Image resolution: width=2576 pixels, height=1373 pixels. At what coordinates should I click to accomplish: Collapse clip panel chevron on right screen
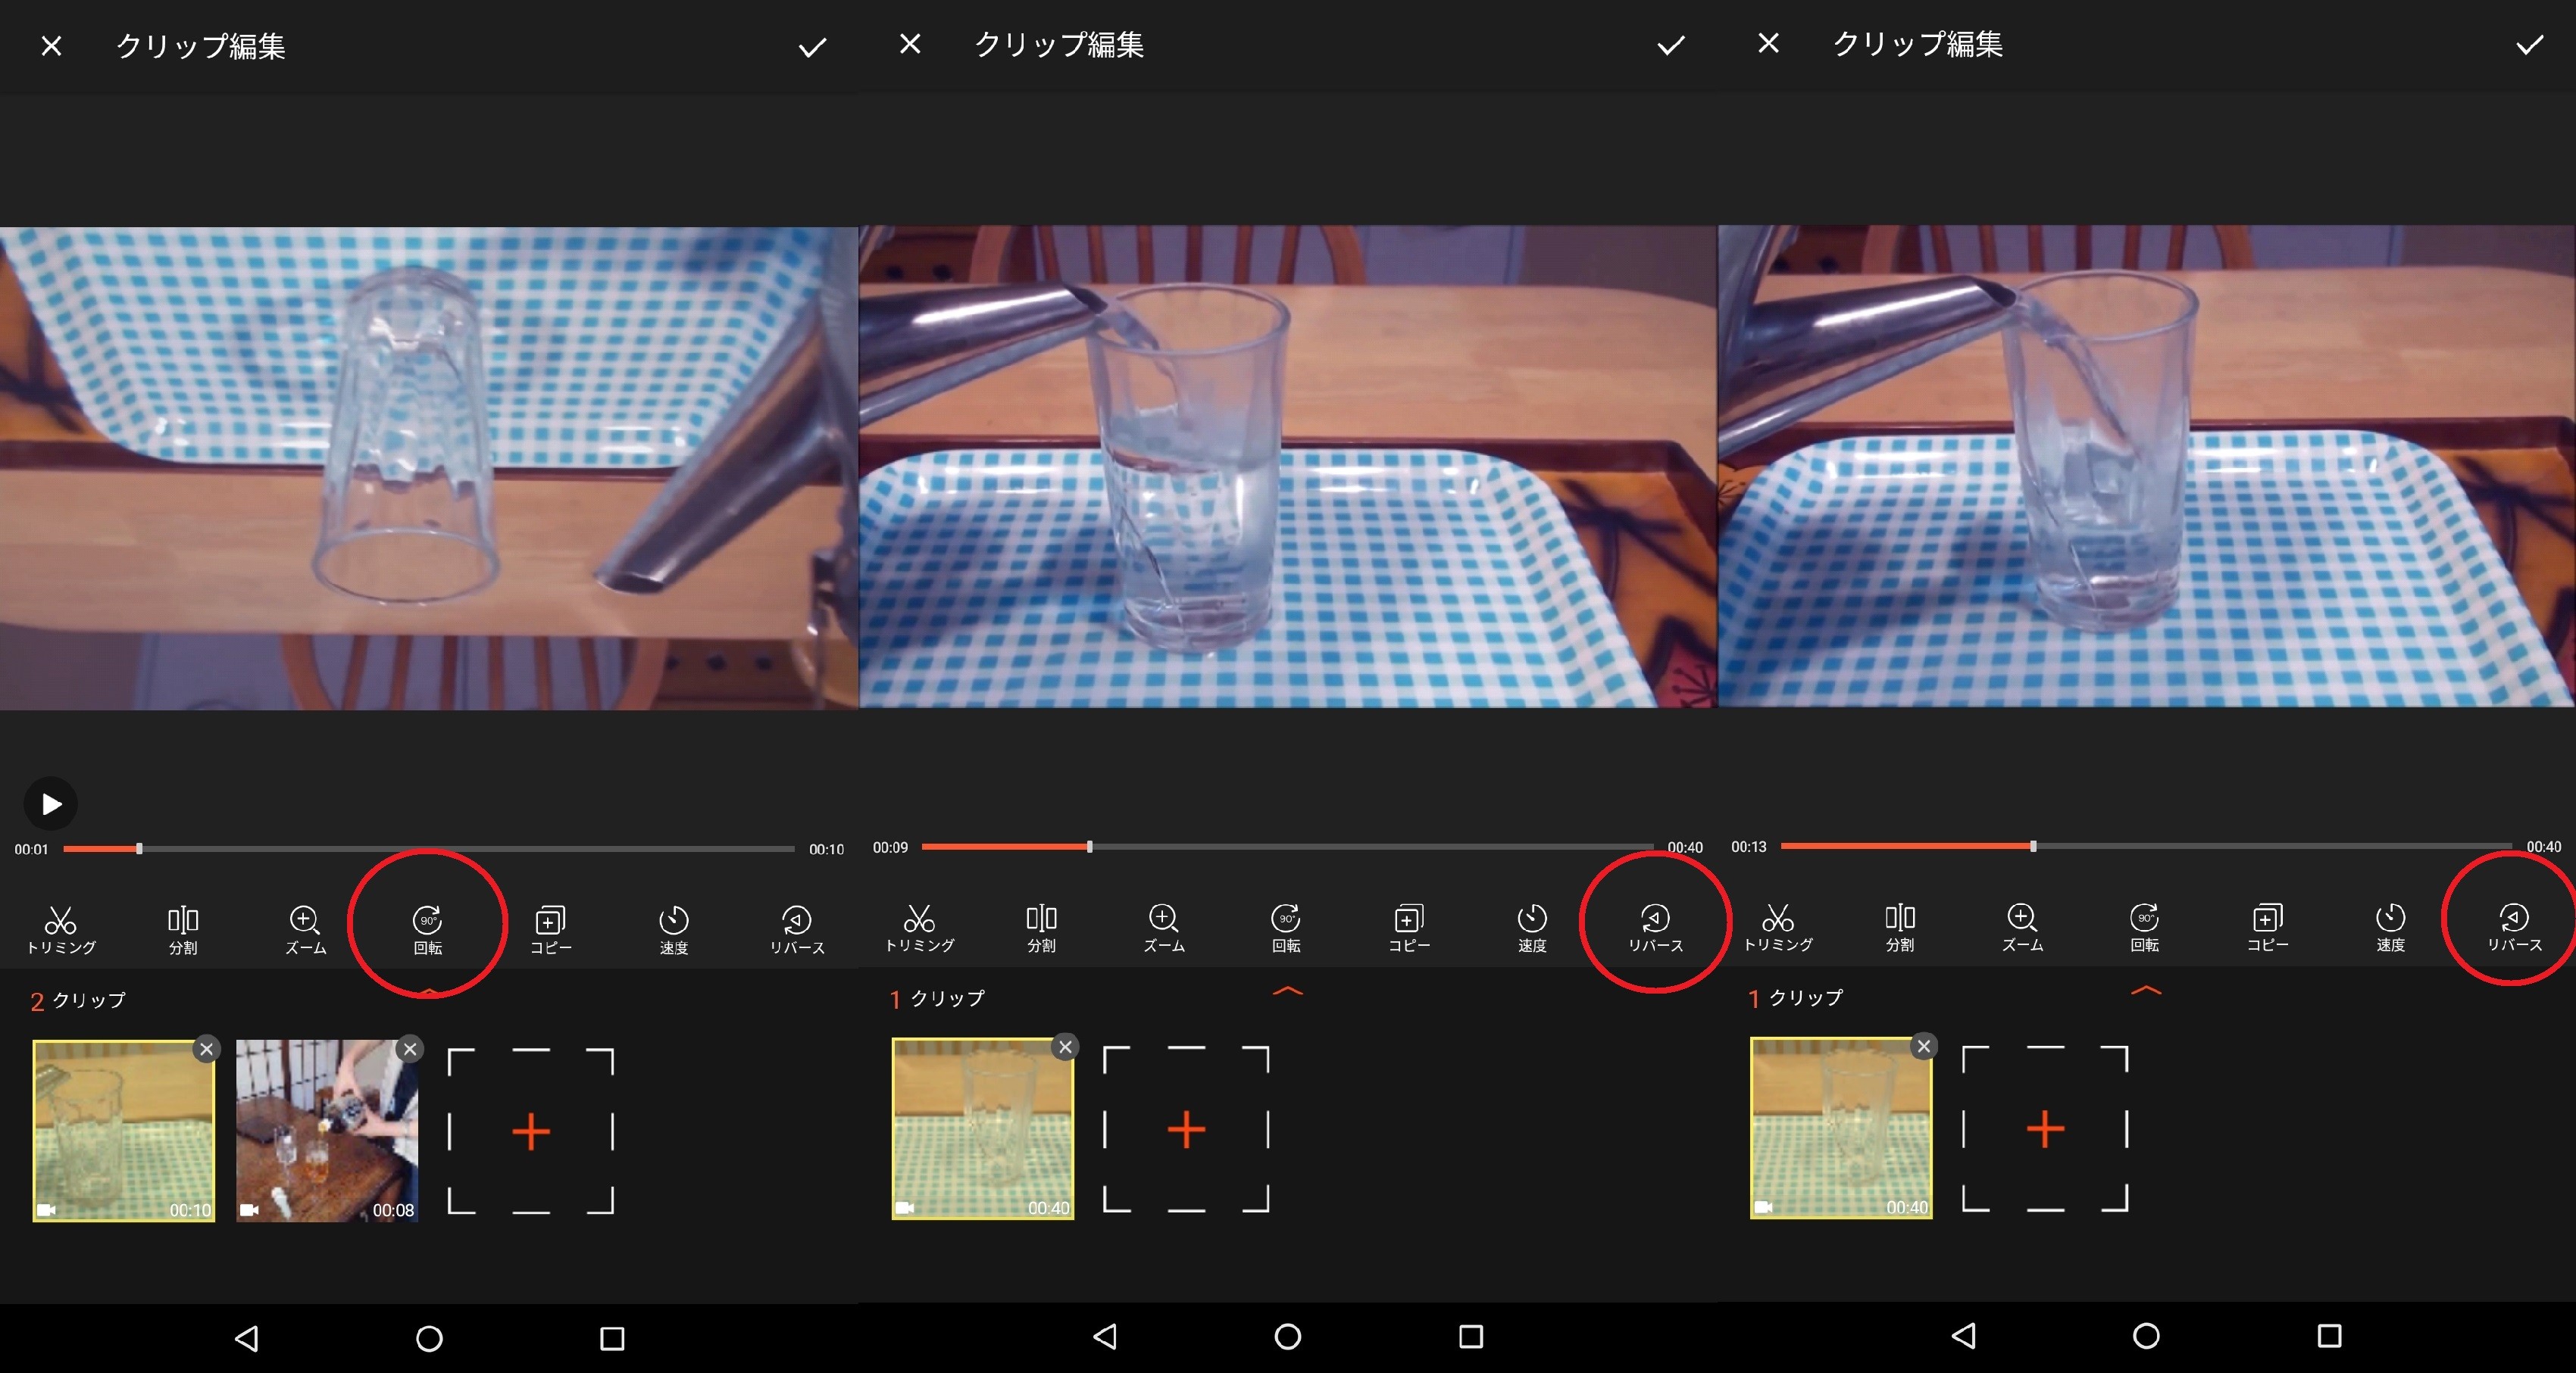point(2146,991)
